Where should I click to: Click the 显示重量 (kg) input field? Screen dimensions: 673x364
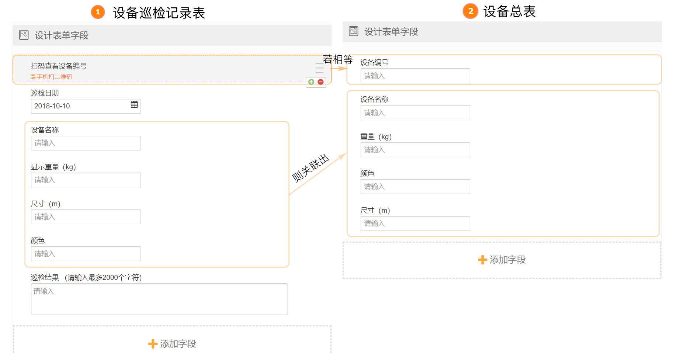(x=86, y=180)
